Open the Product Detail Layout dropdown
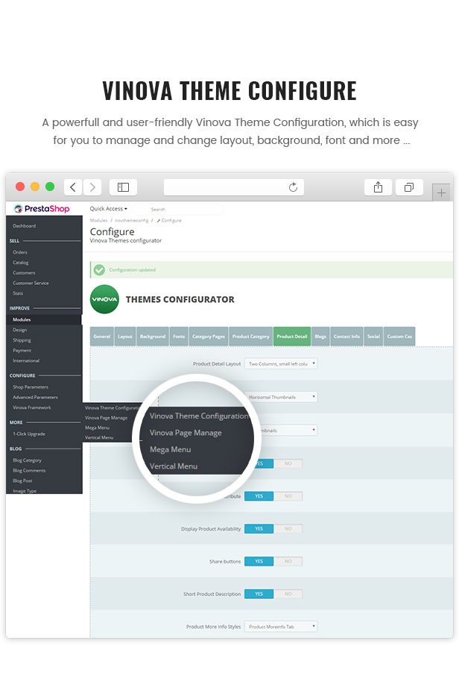This screenshot has width=459, height=673. click(281, 363)
